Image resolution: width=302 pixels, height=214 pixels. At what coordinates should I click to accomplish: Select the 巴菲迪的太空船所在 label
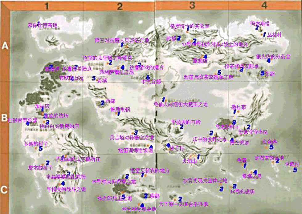coord(78,159)
